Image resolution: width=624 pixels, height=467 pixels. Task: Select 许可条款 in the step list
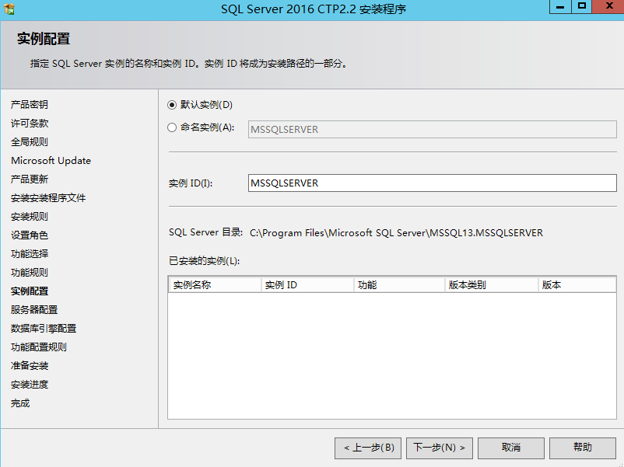[30, 124]
